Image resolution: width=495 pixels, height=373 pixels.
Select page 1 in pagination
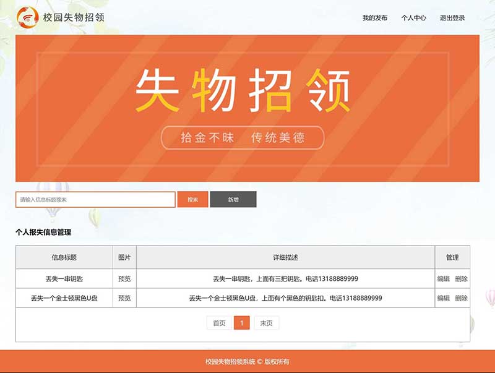tap(242, 323)
